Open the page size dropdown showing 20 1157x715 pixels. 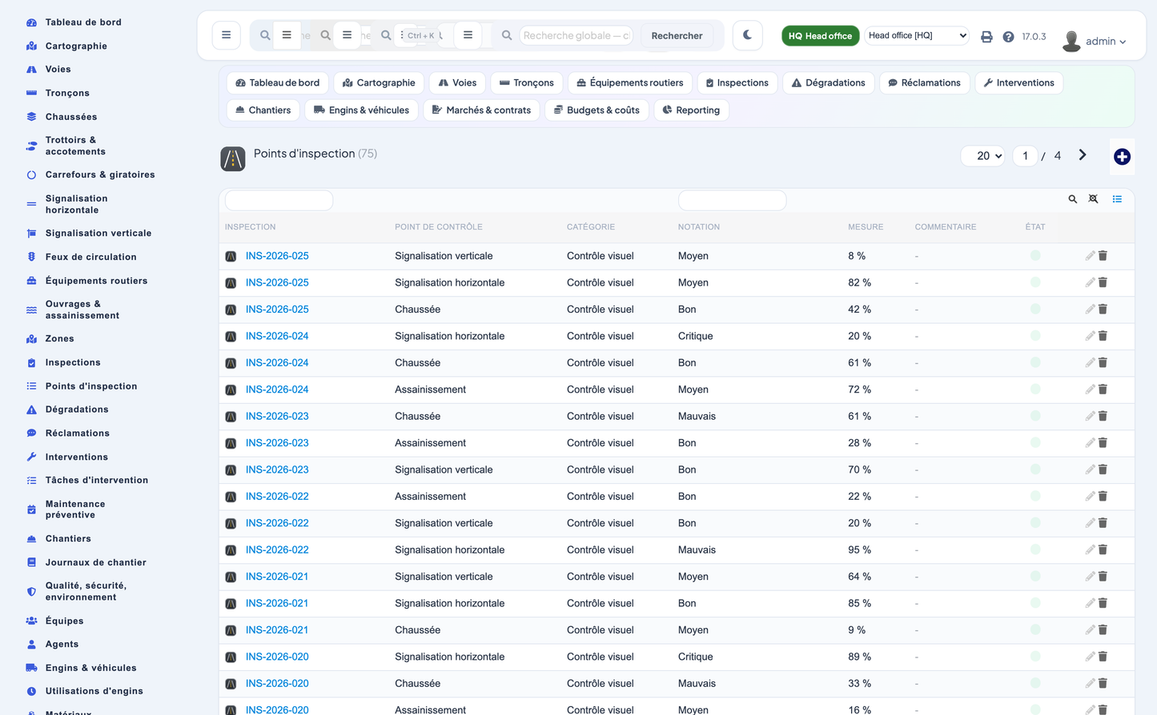[982, 156]
